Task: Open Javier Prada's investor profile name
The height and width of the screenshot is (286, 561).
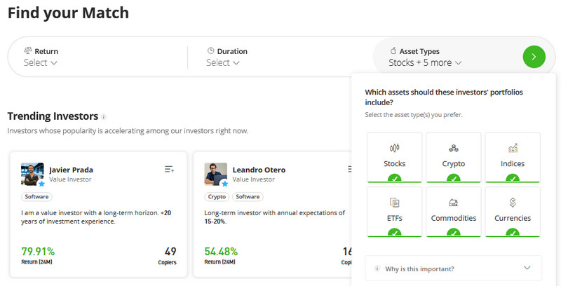Action: 71,170
